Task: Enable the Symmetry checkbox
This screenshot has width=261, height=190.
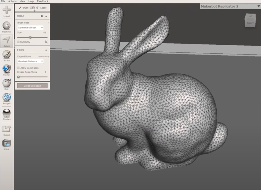Action: 18,42
